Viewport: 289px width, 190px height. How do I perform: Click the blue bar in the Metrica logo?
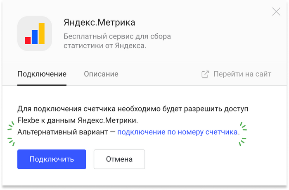(35, 37)
